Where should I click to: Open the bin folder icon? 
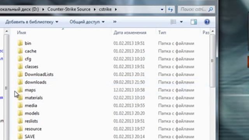click(x=20, y=43)
